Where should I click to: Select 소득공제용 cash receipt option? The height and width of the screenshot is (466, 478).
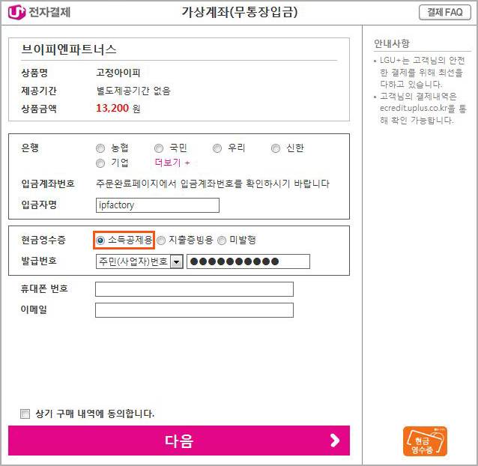pos(100,240)
